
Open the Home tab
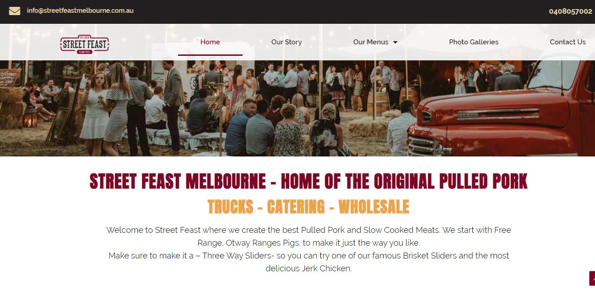tap(210, 42)
